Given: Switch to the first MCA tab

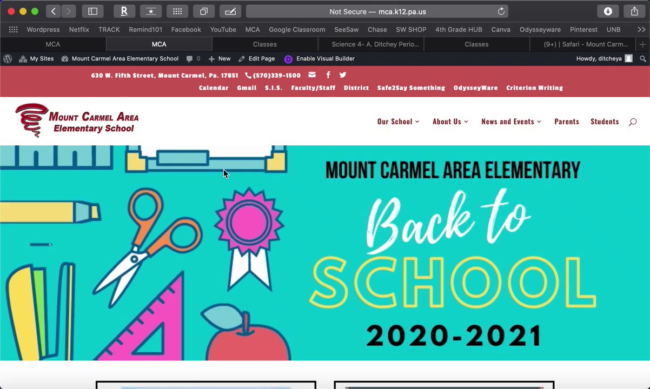Looking at the screenshot, I should [53, 44].
